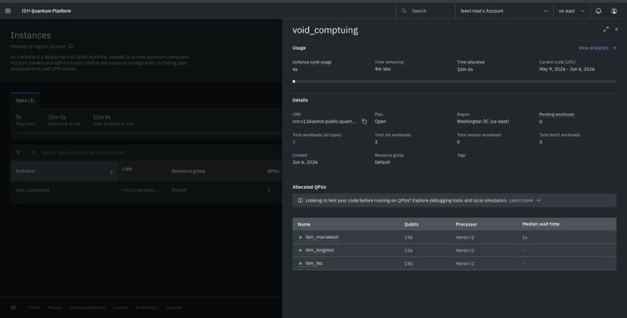Click the info icon in simulator notice
This screenshot has width=627, height=318.
pos(300,200)
